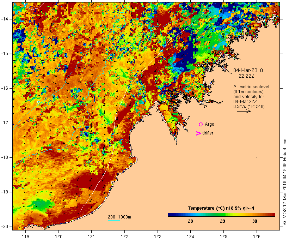This screenshot has height=240, width=289.
Task: Click latitude axis label -16
Action: pyautogui.click(x=5, y=88)
